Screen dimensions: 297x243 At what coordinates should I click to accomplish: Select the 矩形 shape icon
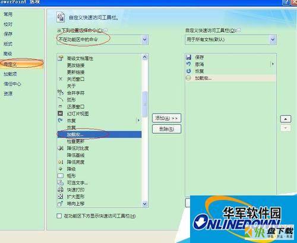61,176
